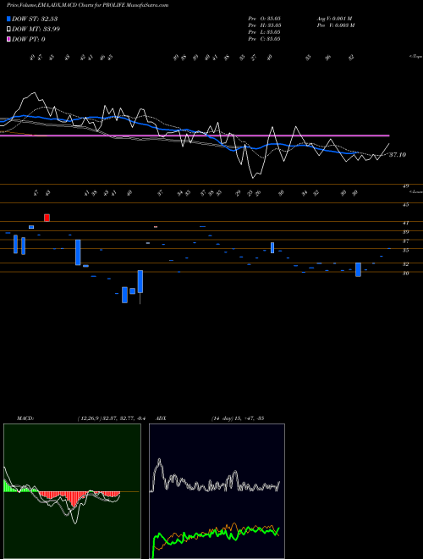Screen dimensions: 423x559
Task: Click the red candlestick near the 41 level
Action: click(47, 218)
